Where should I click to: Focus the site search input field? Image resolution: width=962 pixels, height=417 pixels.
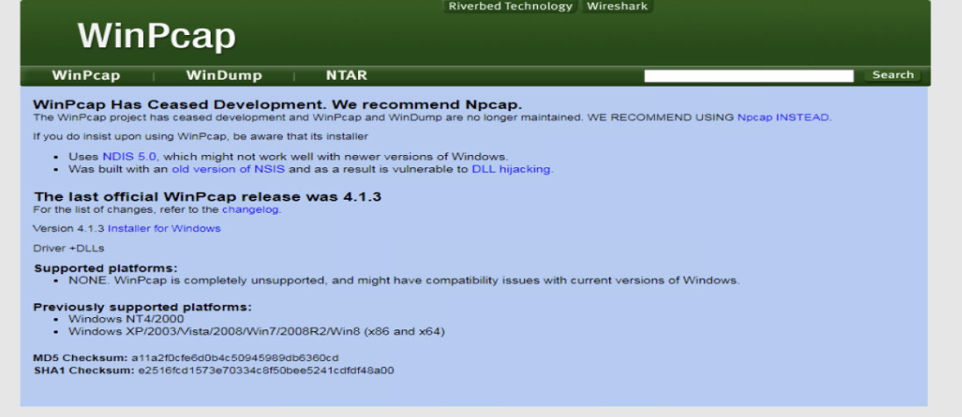pos(749,76)
